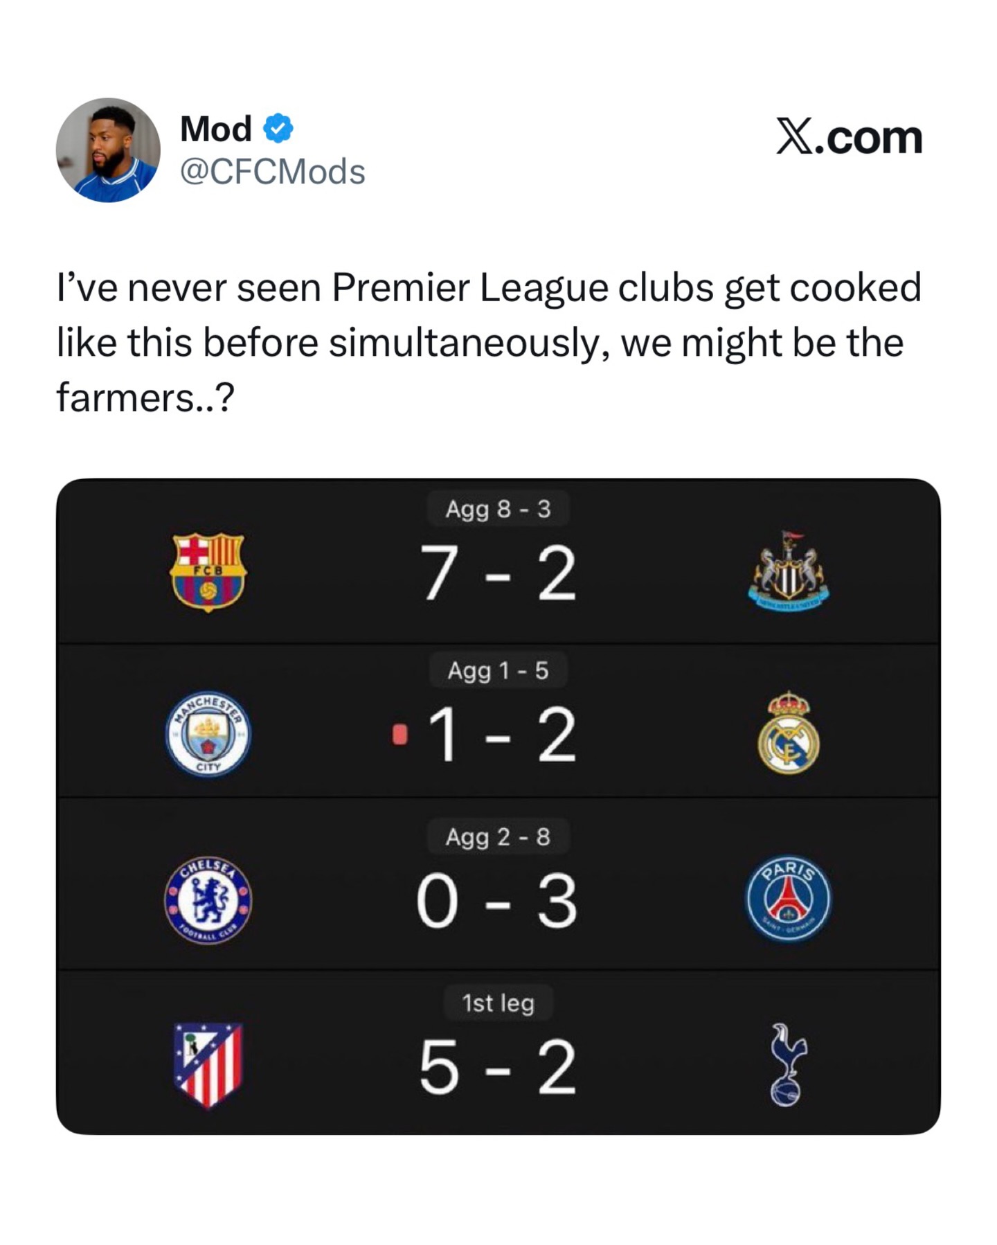Screen dimensions: 997x1245
Task: Click the red card indicator
Action: click(399, 735)
